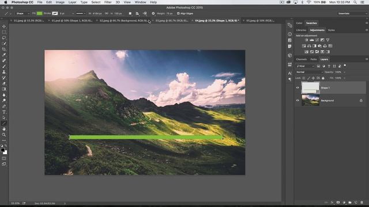Add a Curves adjustment
The height and width of the screenshot is (207, 369).
click(317, 40)
